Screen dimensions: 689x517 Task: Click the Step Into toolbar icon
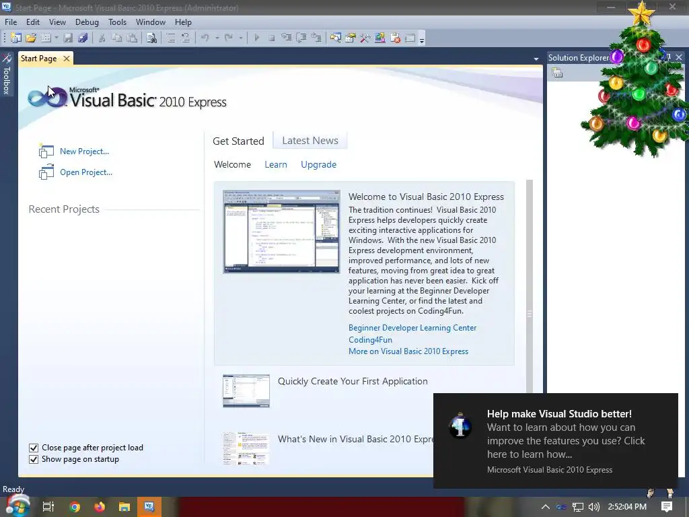point(287,38)
